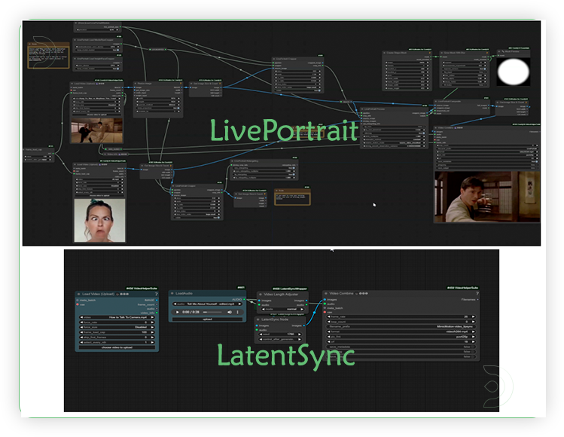Viewport: 564px width, 437px height.
Task: Click the Frame_load_cap node title
Action: pos(33,150)
